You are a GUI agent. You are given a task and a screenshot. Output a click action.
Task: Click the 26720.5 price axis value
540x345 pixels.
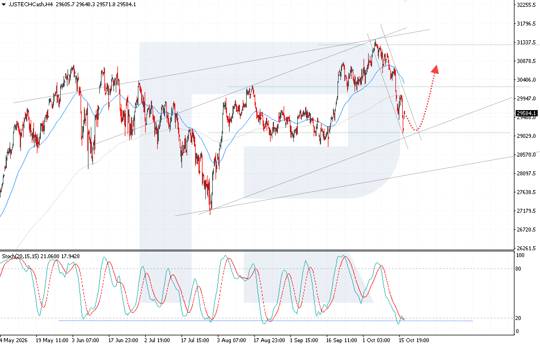tap(526, 230)
